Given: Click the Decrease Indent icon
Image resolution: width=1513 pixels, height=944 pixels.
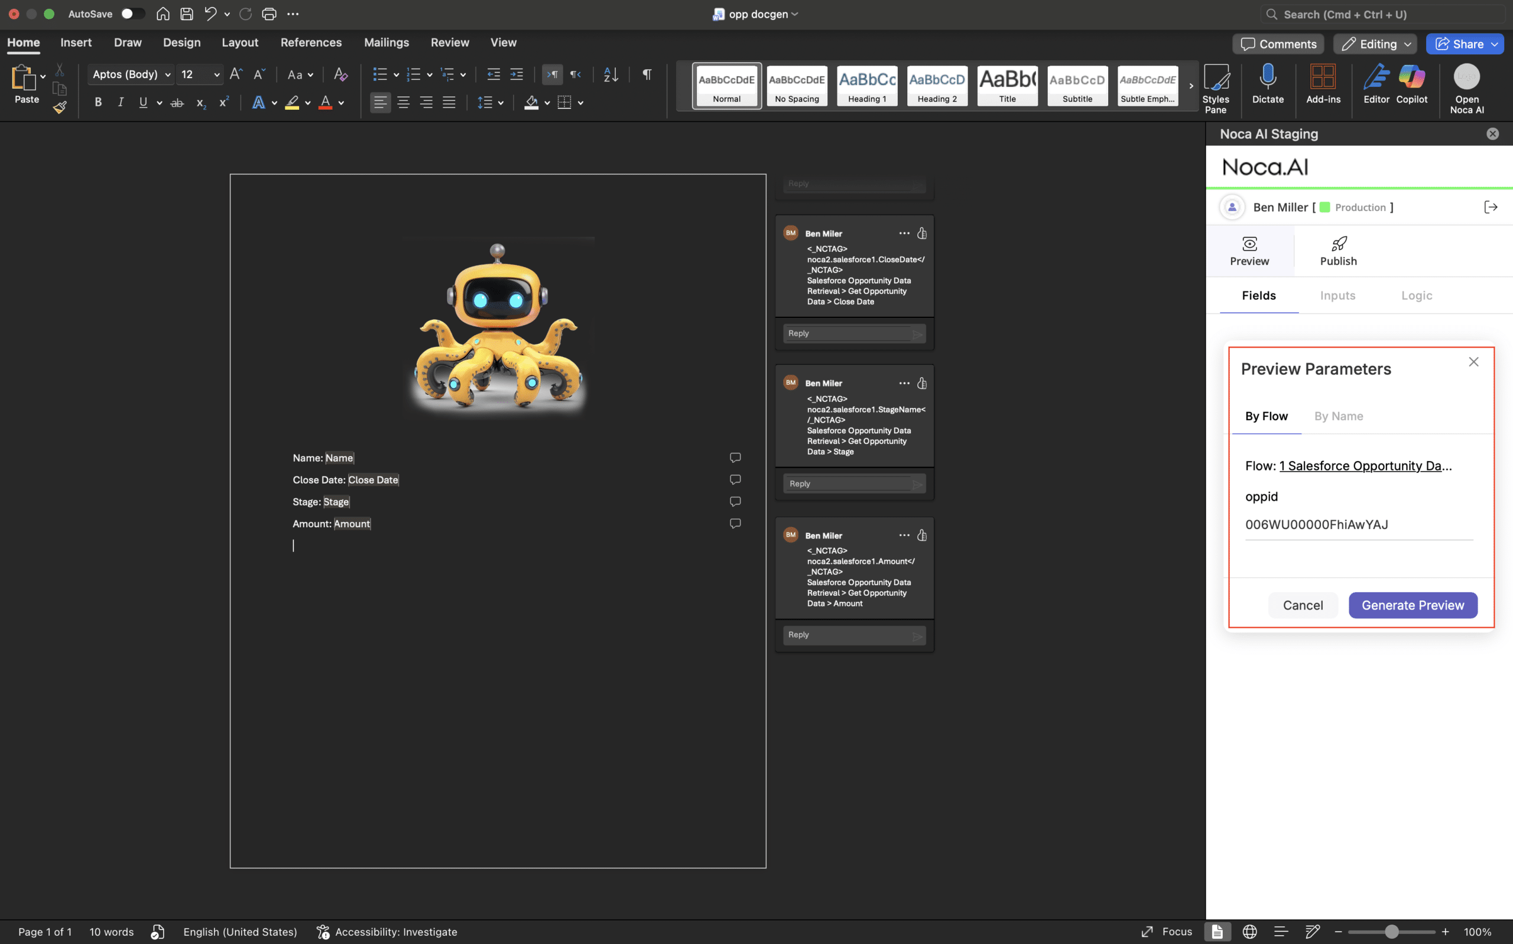Looking at the screenshot, I should 493,74.
